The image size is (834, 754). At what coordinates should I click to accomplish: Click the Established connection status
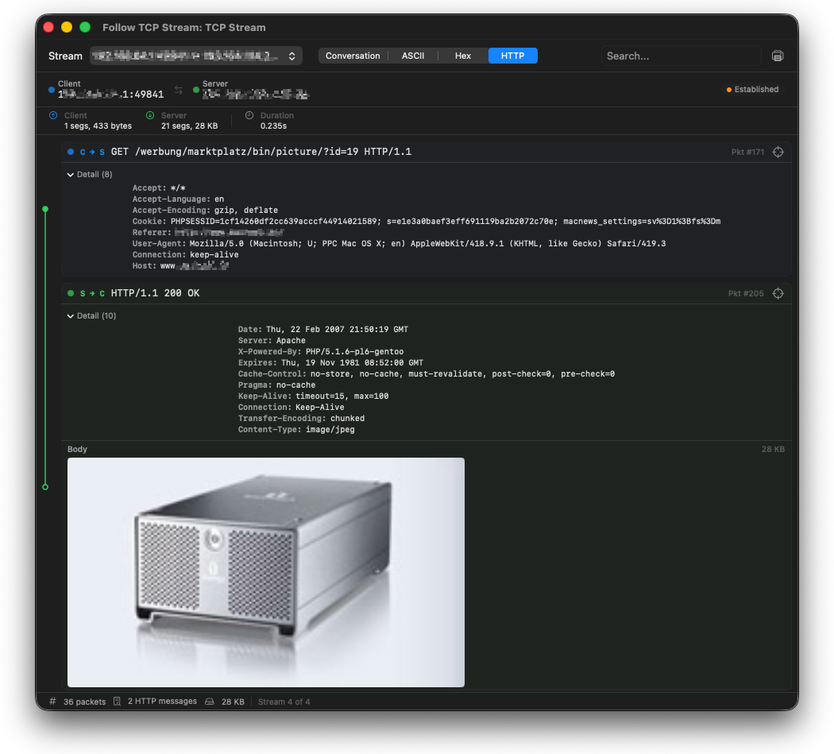pyautogui.click(x=753, y=90)
